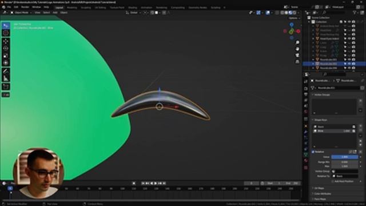Toggle auto keying record button
The width and height of the screenshot is (366, 206).
(x=134, y=183)
